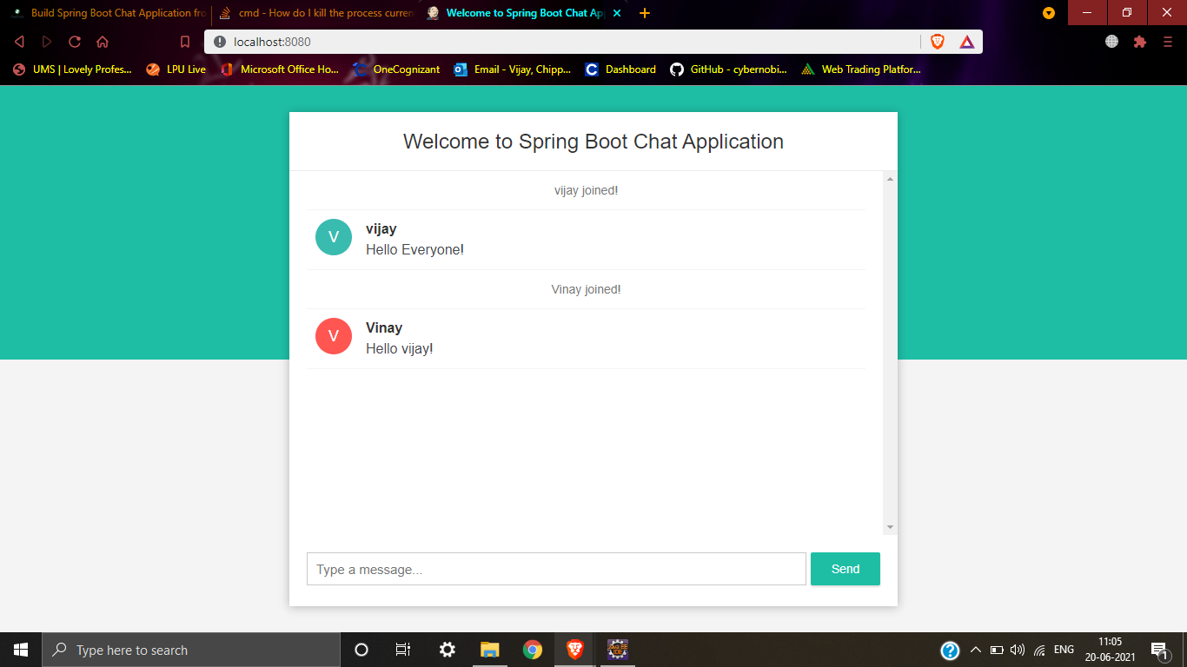Click the 'Hello vijay!' message
The image size is (1187, 667).
coord(399,349)
